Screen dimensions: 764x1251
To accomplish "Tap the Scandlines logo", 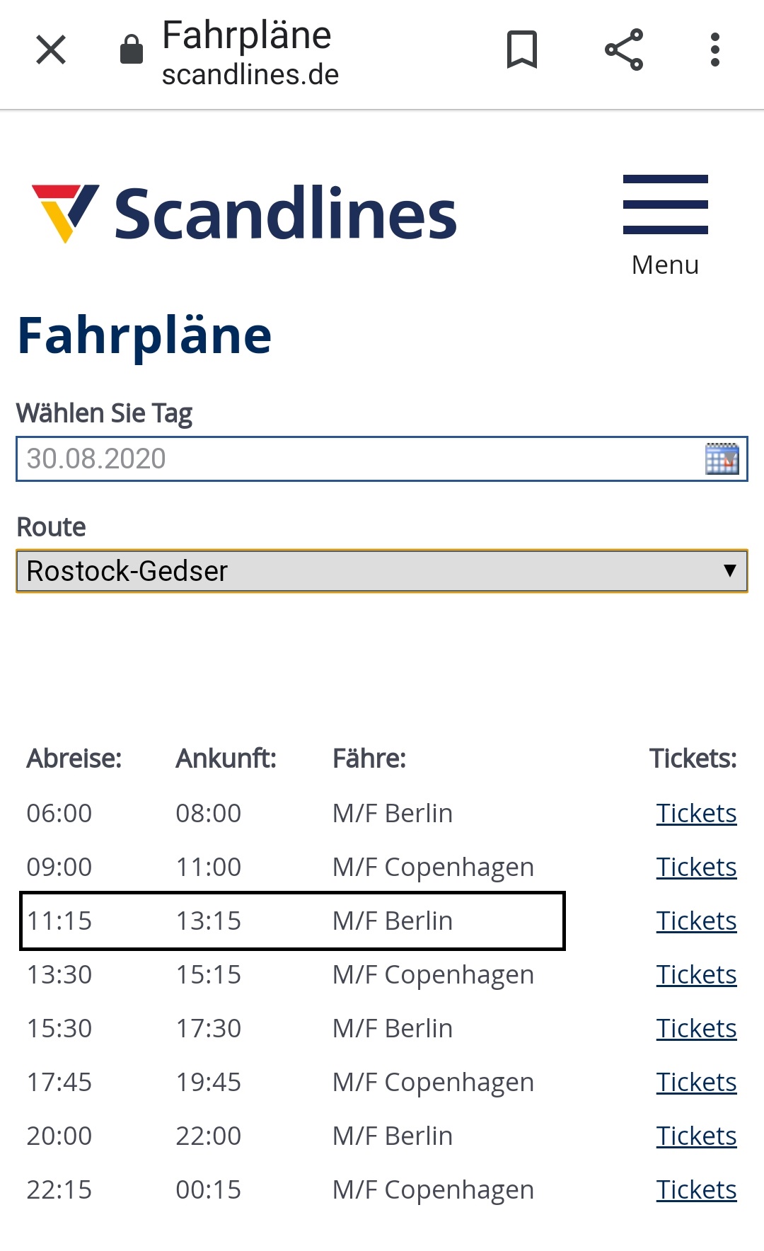I will click(x=245, y=213).
